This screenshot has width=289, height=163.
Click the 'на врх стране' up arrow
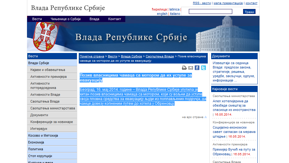click(x=205, y=117)
